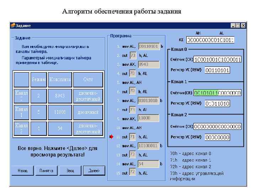
Task: Click the Счёт table header cell
Action: click(88, 80)
